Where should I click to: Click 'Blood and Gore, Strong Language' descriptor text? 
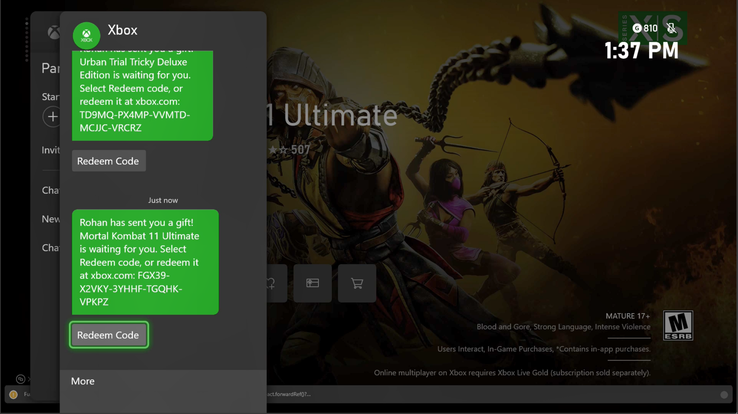(563, 327)
